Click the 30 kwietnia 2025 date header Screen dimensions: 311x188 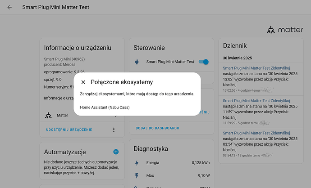237,58
